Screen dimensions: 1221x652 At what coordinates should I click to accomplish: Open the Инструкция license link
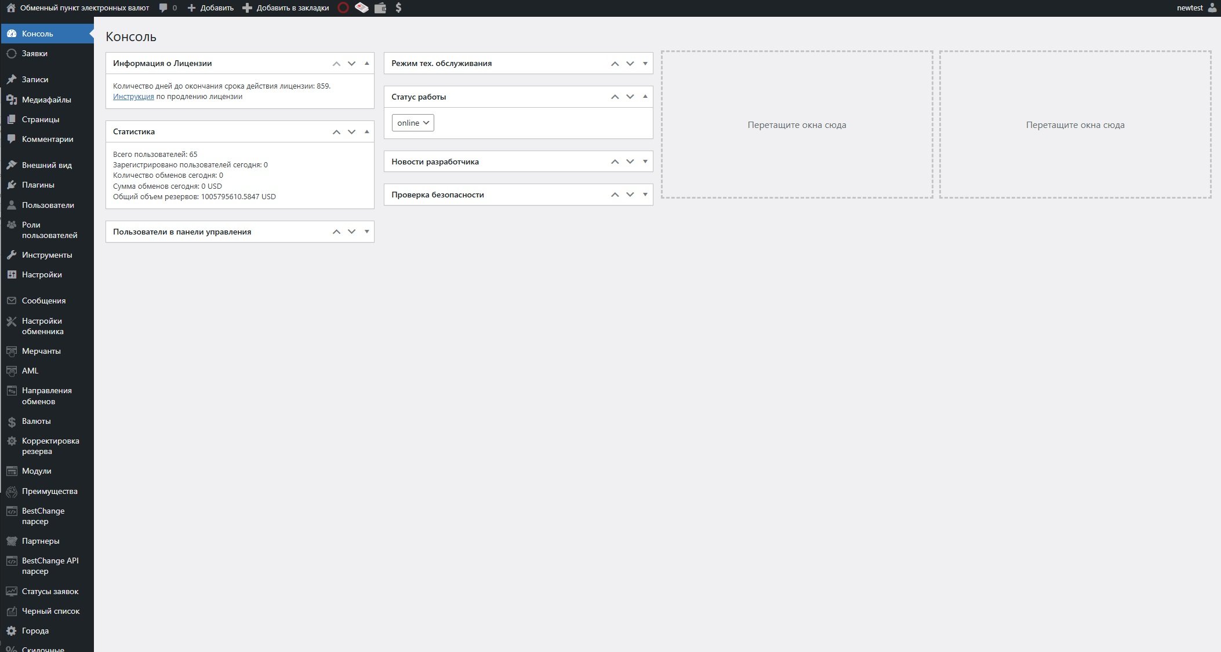[x=133, y=97]
